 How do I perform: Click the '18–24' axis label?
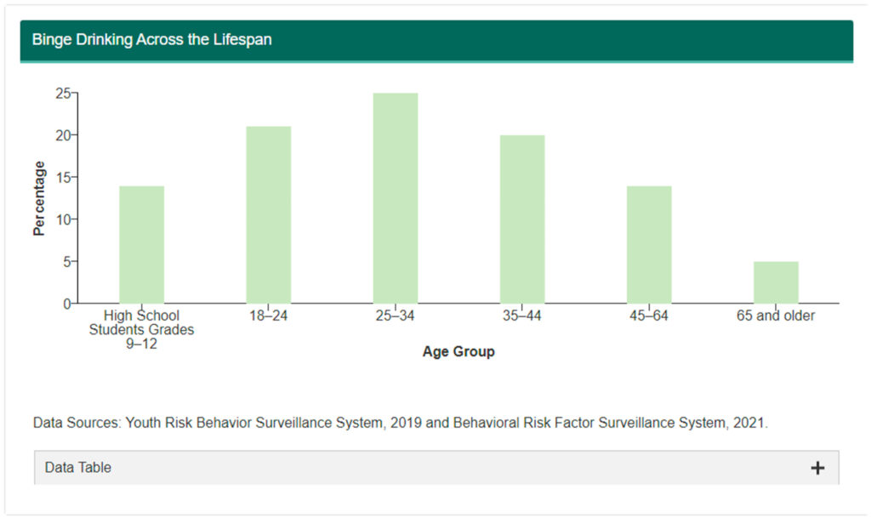click(268, 316)
